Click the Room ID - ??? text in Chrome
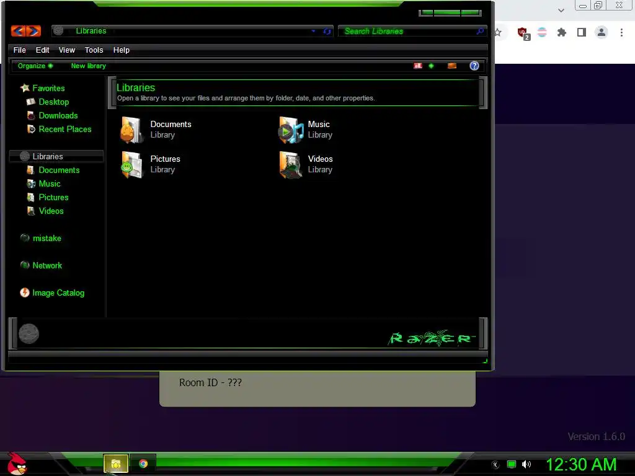The image size is (635, 476). [210, 382]
